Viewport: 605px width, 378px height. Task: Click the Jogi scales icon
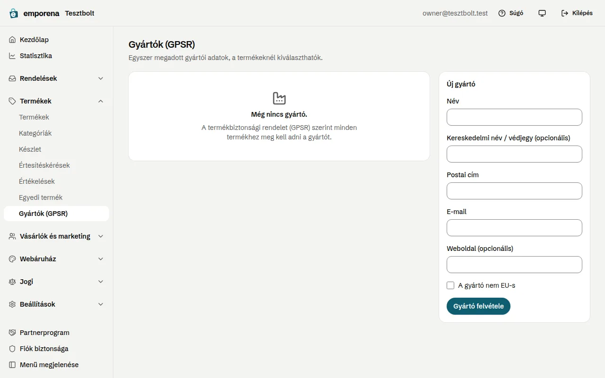(x=12, y=282)
